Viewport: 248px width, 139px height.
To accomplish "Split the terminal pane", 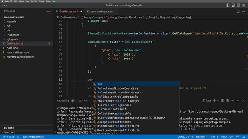I will coord(222,100).
